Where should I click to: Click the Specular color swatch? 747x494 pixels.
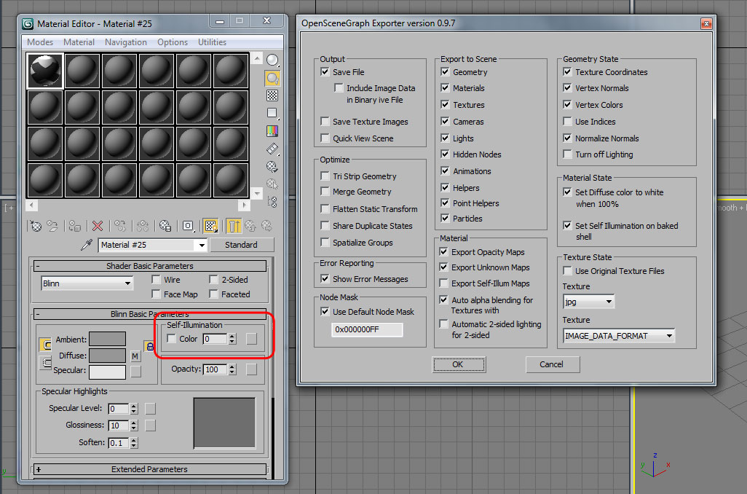[108, 372]
